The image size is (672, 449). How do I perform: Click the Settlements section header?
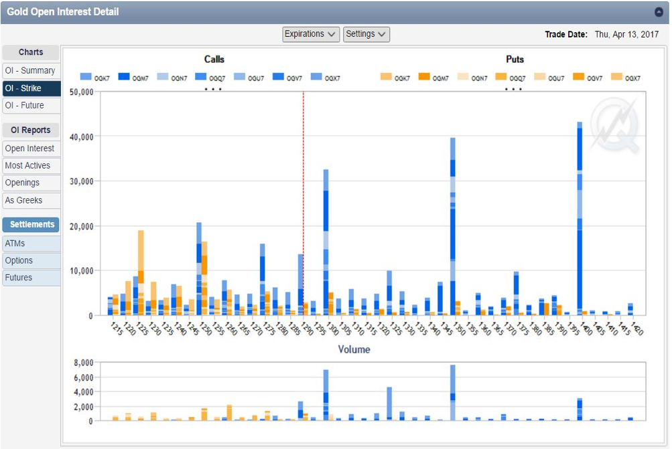click(x=31, y=224)
